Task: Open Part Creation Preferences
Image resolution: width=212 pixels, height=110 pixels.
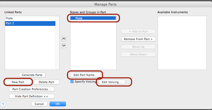Action: click(31, 89)
